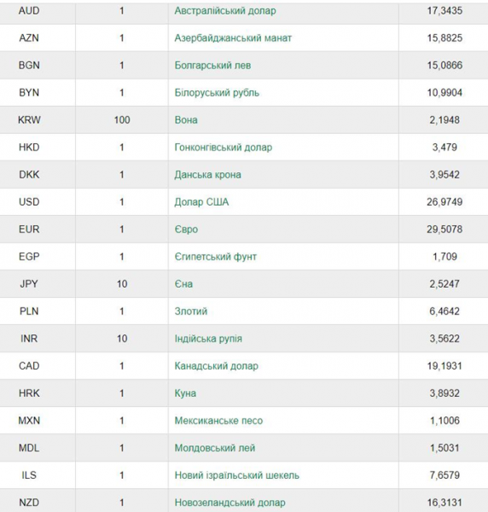Click the Білоруський рубль link

click(x=217, y=93)
